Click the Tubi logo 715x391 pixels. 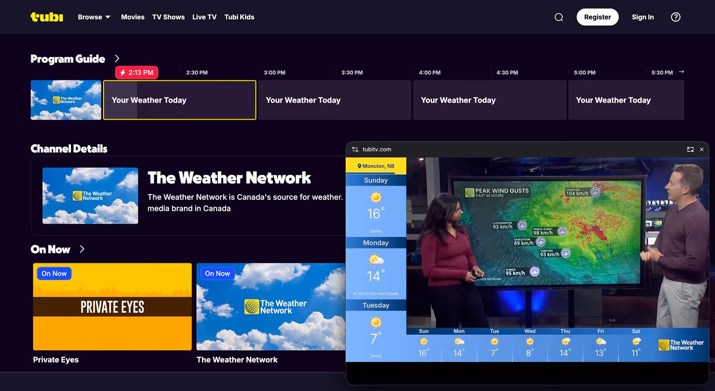47,17
